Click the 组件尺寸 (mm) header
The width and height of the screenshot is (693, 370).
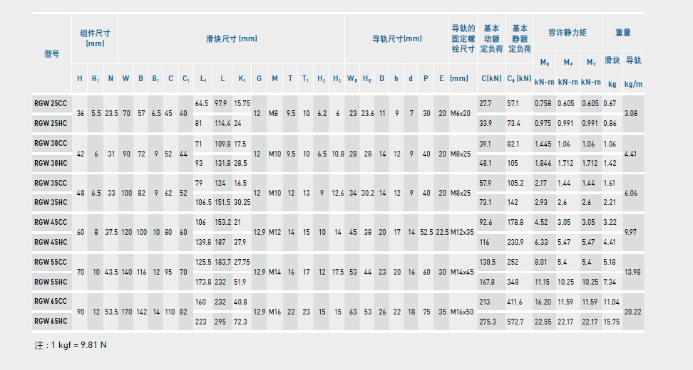point(95,38)
